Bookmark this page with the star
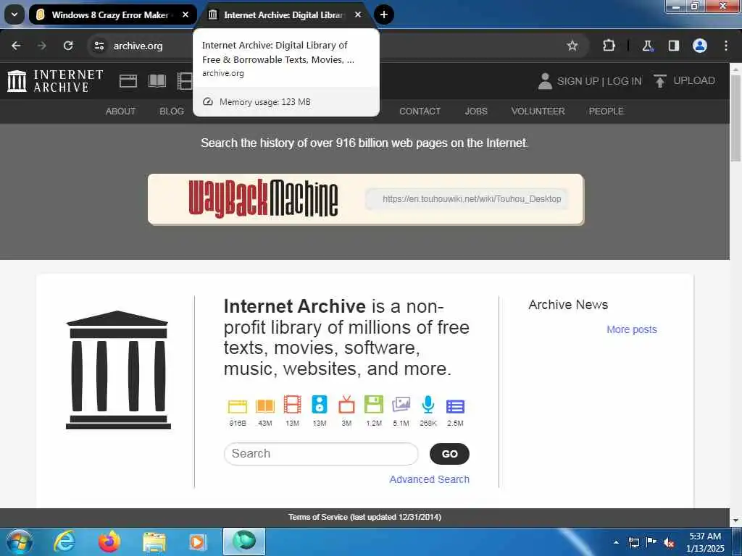 click(572, 46)
